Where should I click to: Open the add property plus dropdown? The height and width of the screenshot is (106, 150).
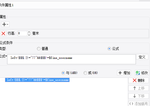click(5, 24)
